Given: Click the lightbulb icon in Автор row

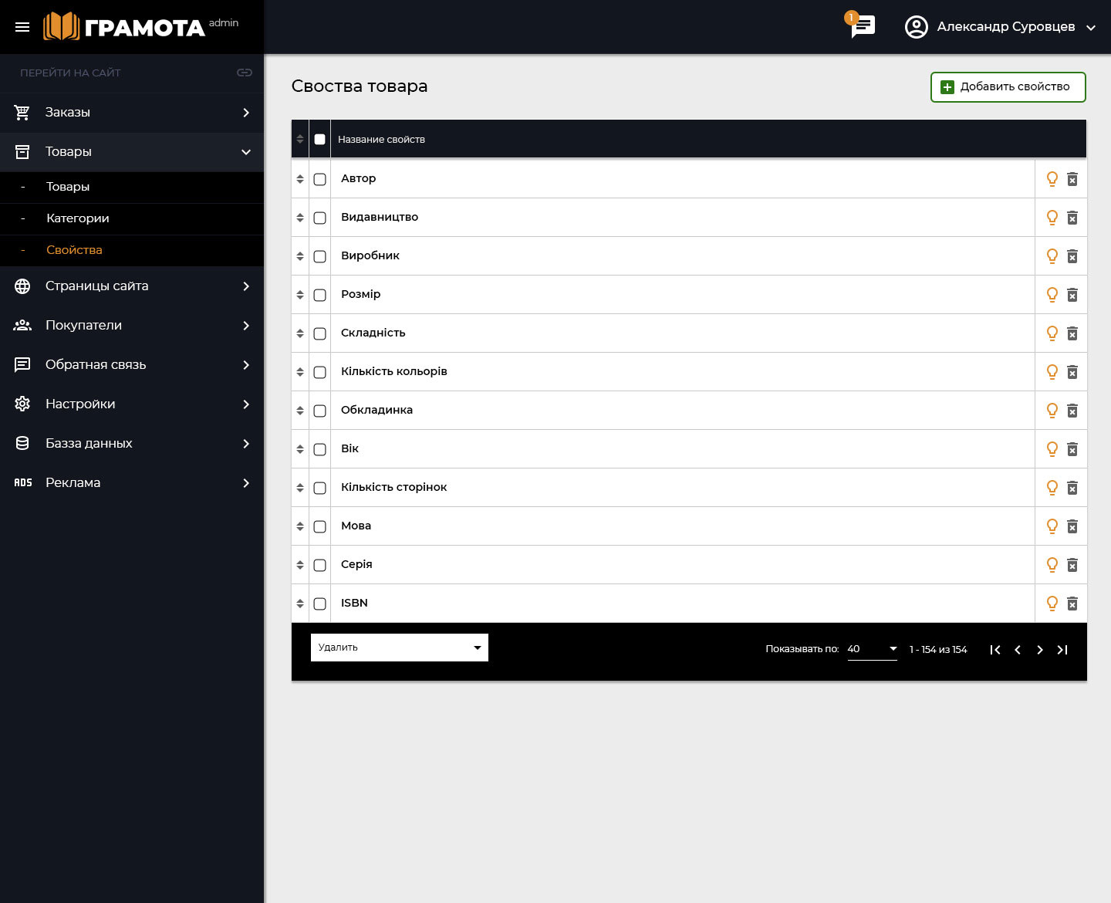Looking at the screenshot, I should click(x=1052, y=179).
